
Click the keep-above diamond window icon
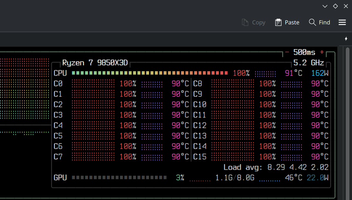click(335, 6)
